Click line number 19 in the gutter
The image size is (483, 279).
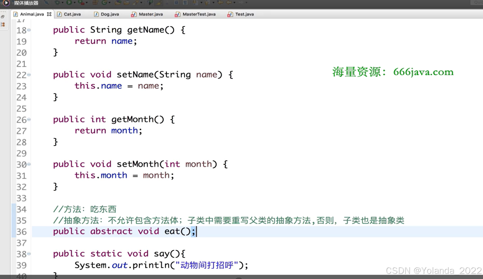21,41
